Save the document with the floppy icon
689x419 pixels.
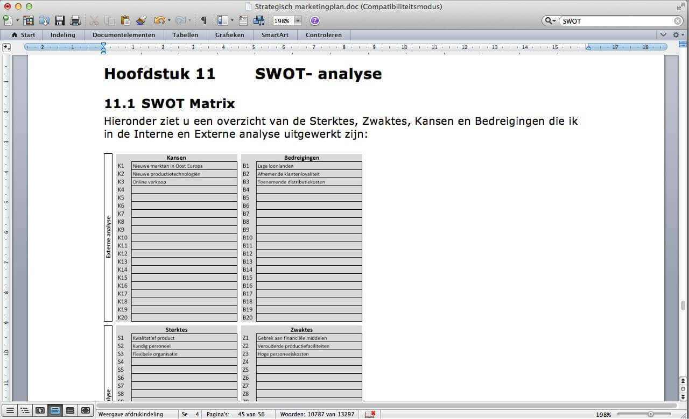pos(60,20)
